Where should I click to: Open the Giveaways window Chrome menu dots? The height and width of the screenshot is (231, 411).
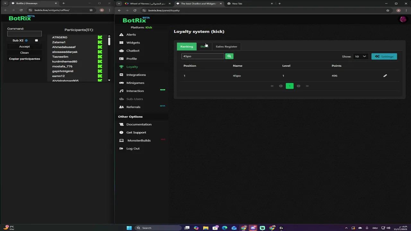coord(109,10)
